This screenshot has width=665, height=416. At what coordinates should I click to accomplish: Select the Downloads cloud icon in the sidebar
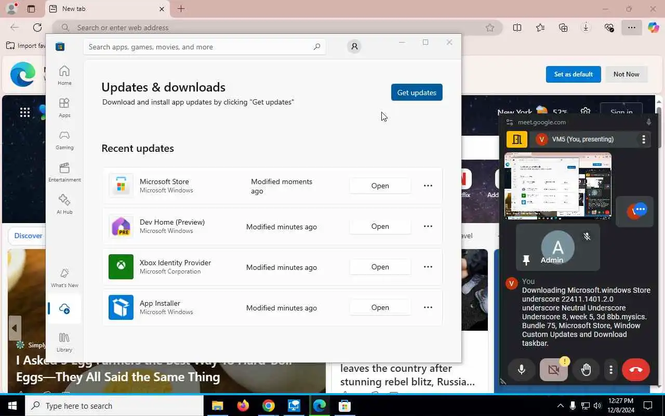(x=64, y=309)
